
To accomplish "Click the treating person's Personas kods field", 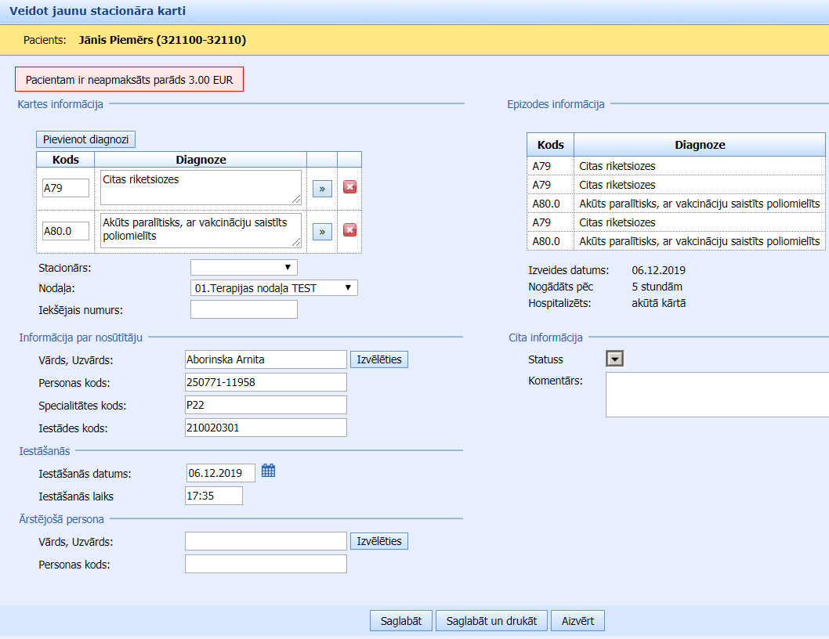I will 266,564.
